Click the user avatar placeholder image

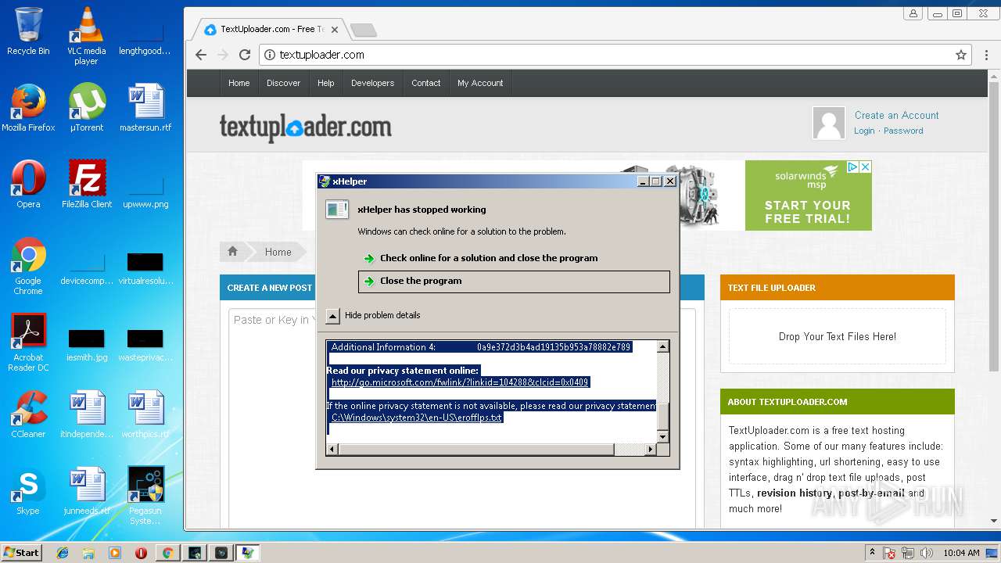pyautogui.click(x=829, y=123)
